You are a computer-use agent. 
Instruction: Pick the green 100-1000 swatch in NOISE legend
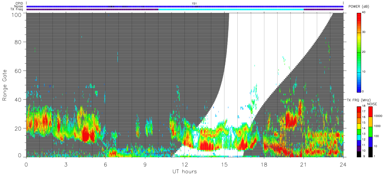pos(371,132)
